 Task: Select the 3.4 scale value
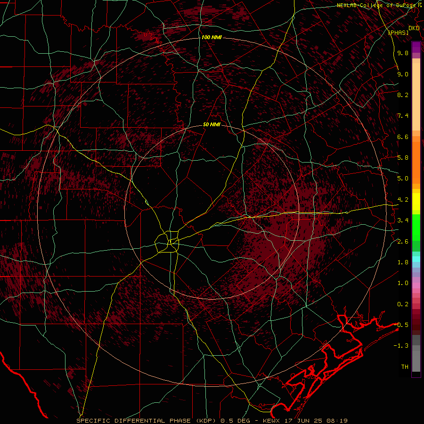tap(403, 220)
